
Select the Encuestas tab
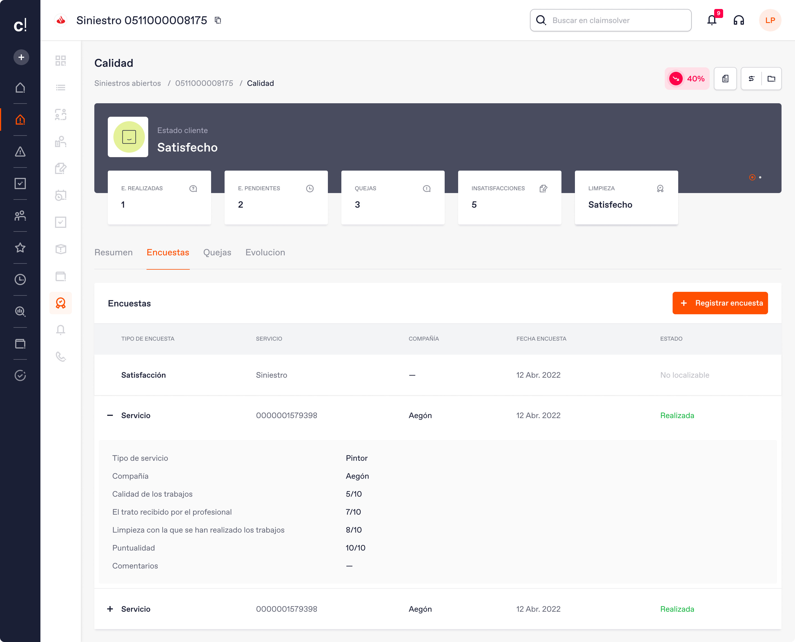tap(168, 252)
